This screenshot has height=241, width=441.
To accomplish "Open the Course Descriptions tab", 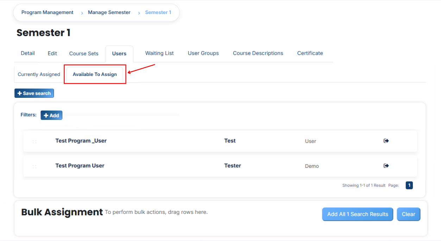I will point(258,53).
